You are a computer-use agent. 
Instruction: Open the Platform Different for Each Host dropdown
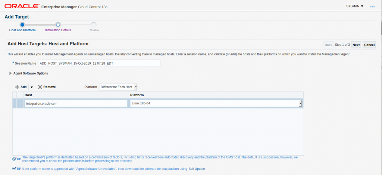118,87
